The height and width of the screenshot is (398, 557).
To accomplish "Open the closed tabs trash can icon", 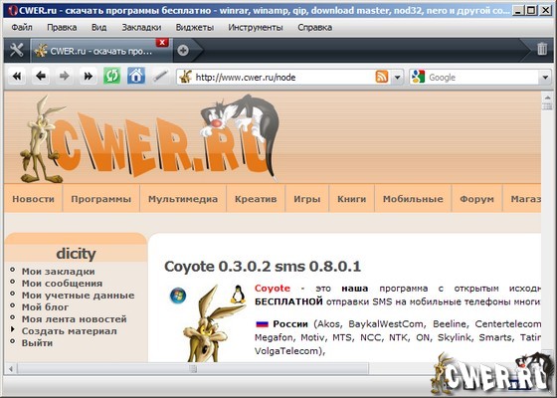I will tap(542, 49).
